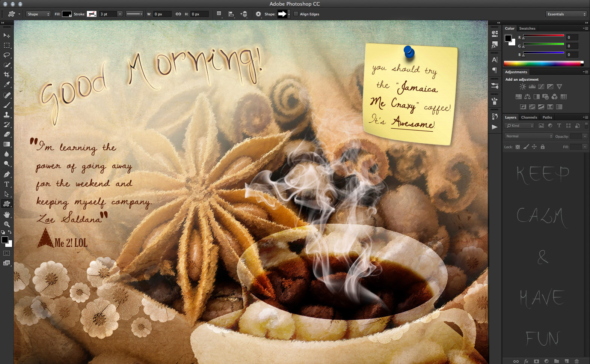Open the layer Kind filter dropdown
Screen dimensions: 590x364
tap(519, 126)
